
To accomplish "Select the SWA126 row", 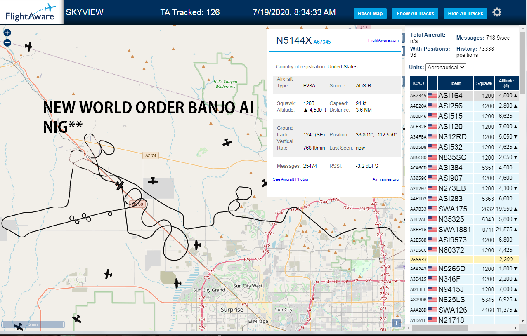I will [463, 310].
